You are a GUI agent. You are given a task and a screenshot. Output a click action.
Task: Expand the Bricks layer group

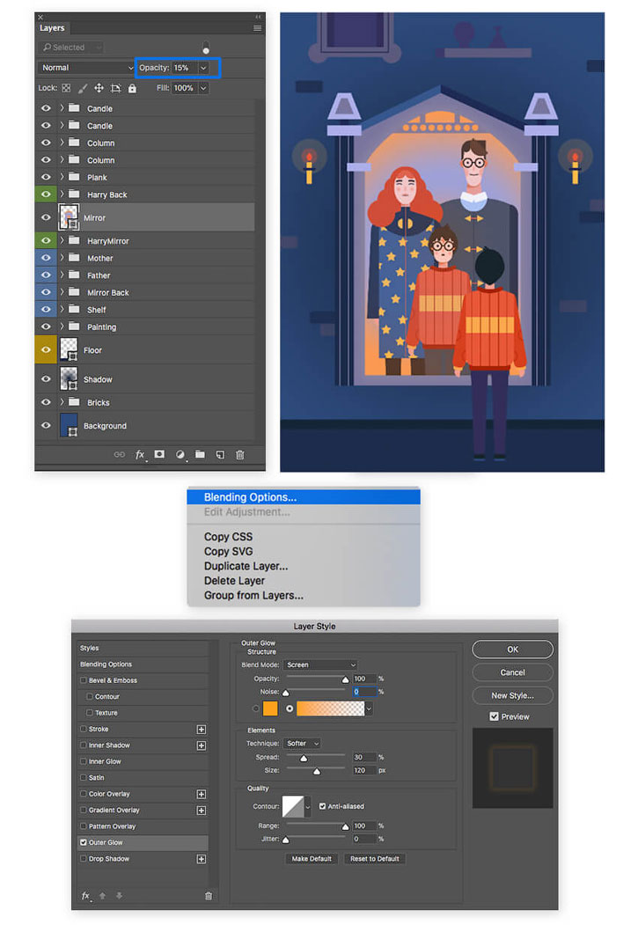click(62, 402)
